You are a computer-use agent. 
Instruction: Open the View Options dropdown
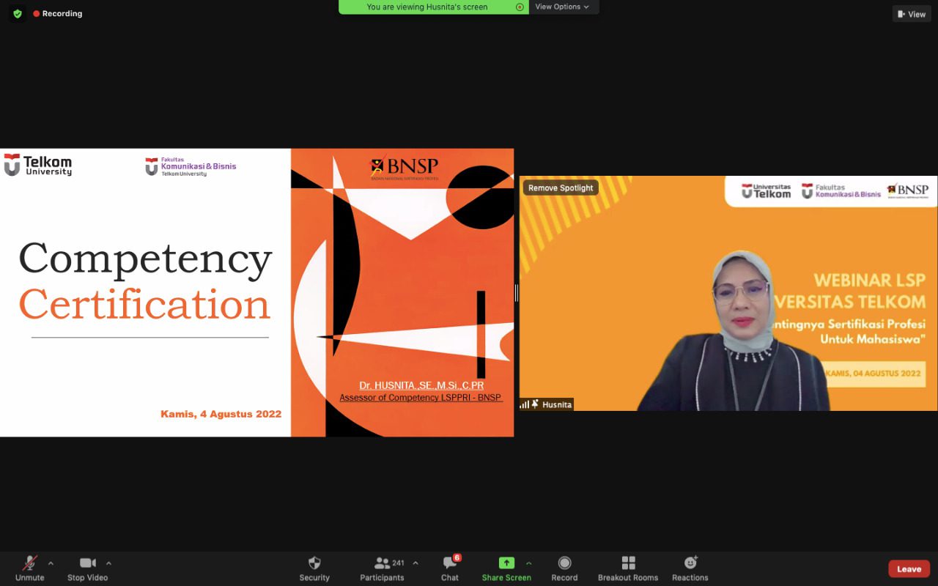click(562, 7)
